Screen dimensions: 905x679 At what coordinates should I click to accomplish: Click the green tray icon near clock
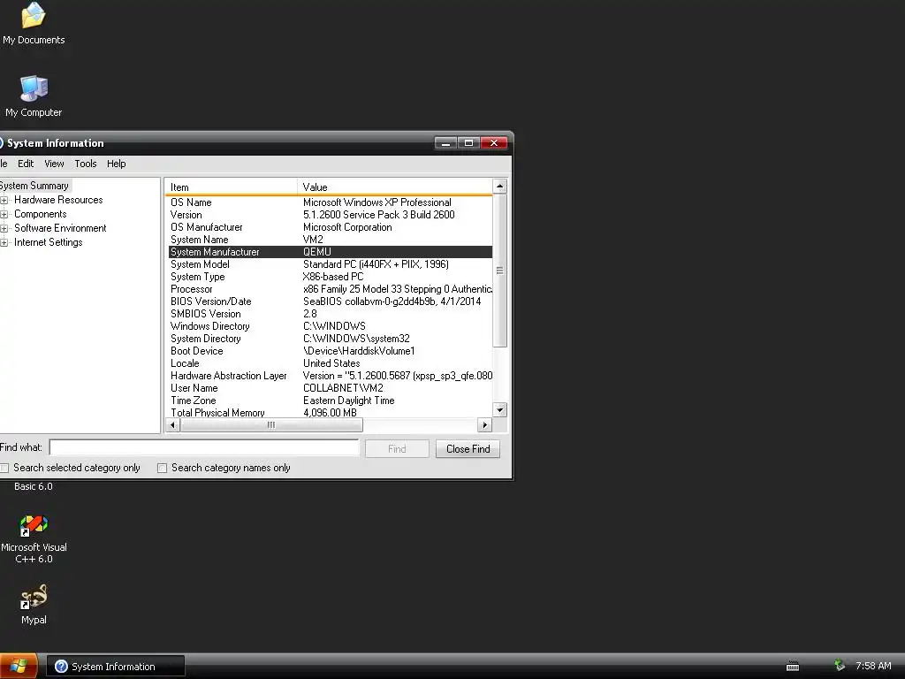(840, 666)
